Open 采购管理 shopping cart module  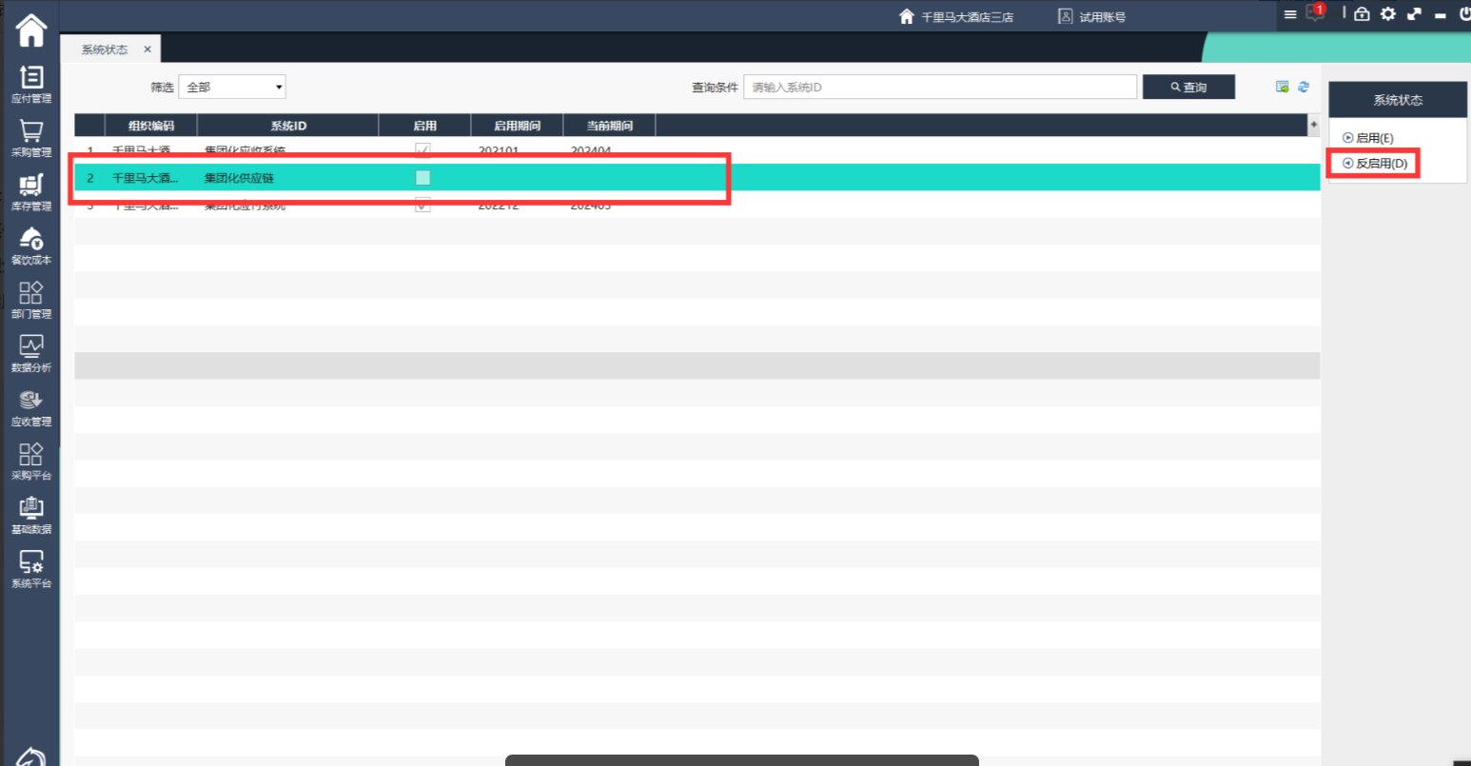point(31,138)
